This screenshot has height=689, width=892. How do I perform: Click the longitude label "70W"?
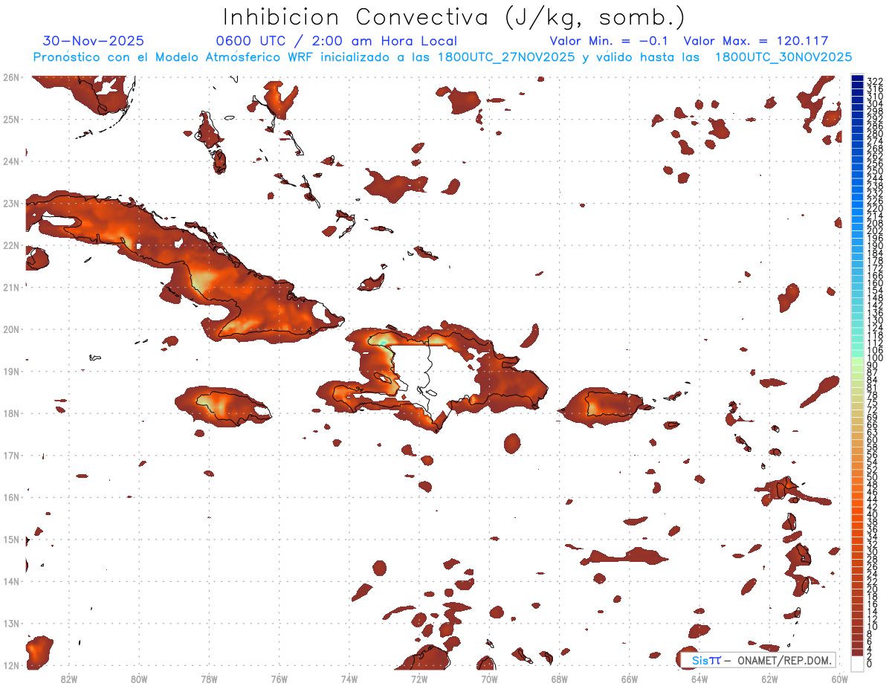[489, 679]
